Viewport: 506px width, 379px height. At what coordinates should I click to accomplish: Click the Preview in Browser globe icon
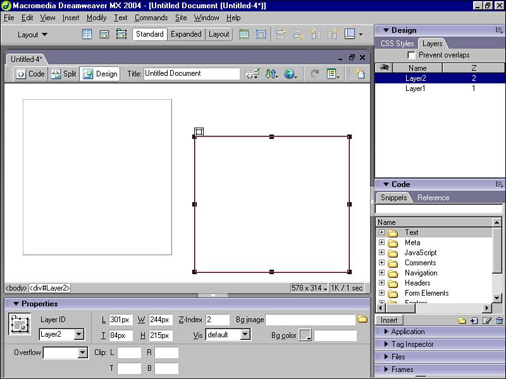pyautogui.click(x=290, y=74)
